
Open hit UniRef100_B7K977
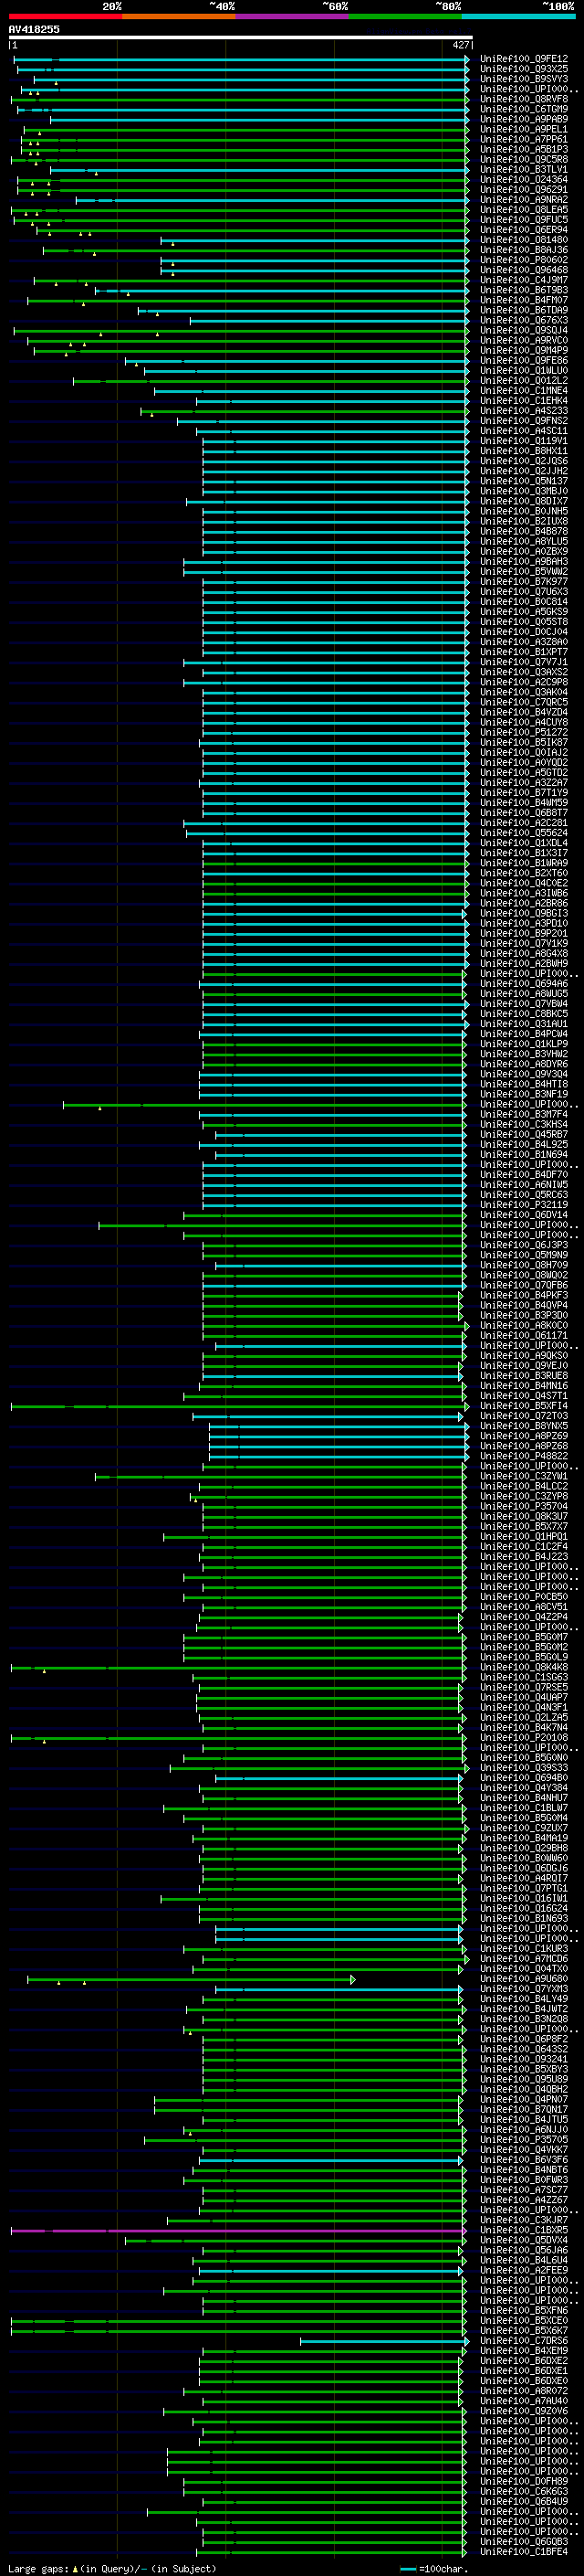coord(524,581)
